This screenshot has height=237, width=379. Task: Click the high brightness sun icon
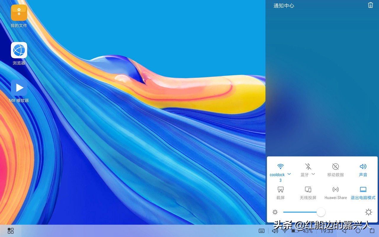369,212
